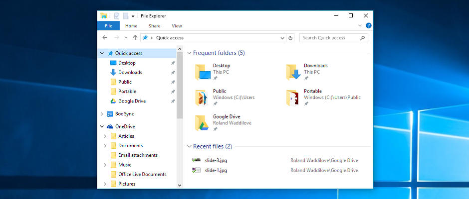Expand the ribbon with the chevron
This screenshot has height=199, width=469.
(x=360, y=26)
